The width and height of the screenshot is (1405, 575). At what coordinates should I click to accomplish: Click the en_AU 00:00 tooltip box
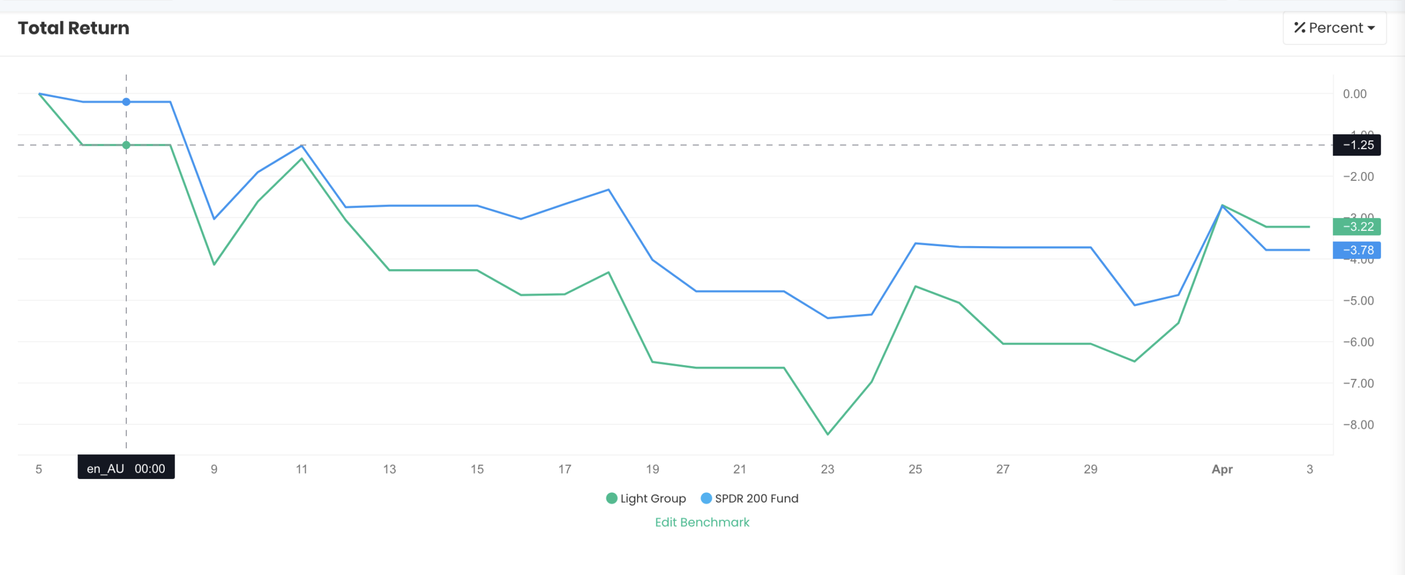click(x=126, y=468)
